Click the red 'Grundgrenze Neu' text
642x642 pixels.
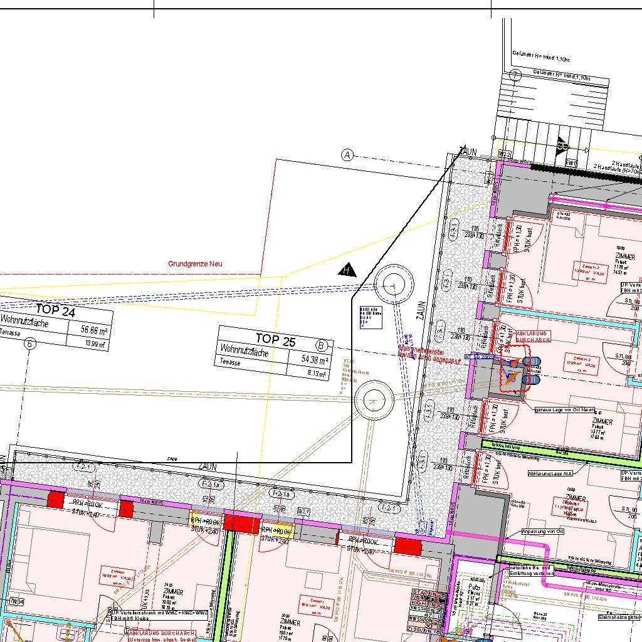195,264
